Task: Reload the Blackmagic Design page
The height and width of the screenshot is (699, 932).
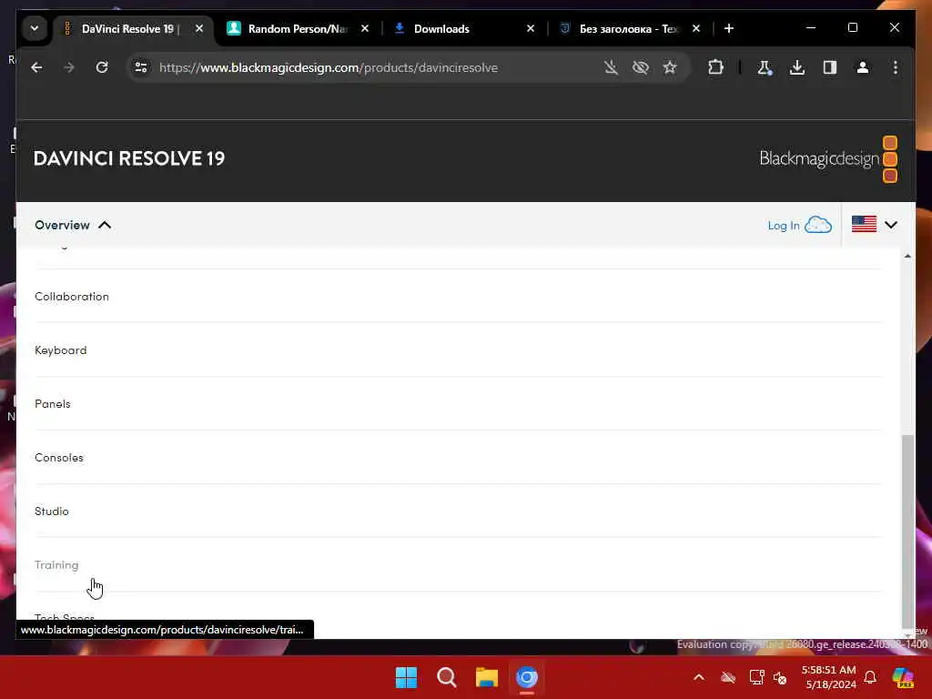Action: [x=102, y=67]
